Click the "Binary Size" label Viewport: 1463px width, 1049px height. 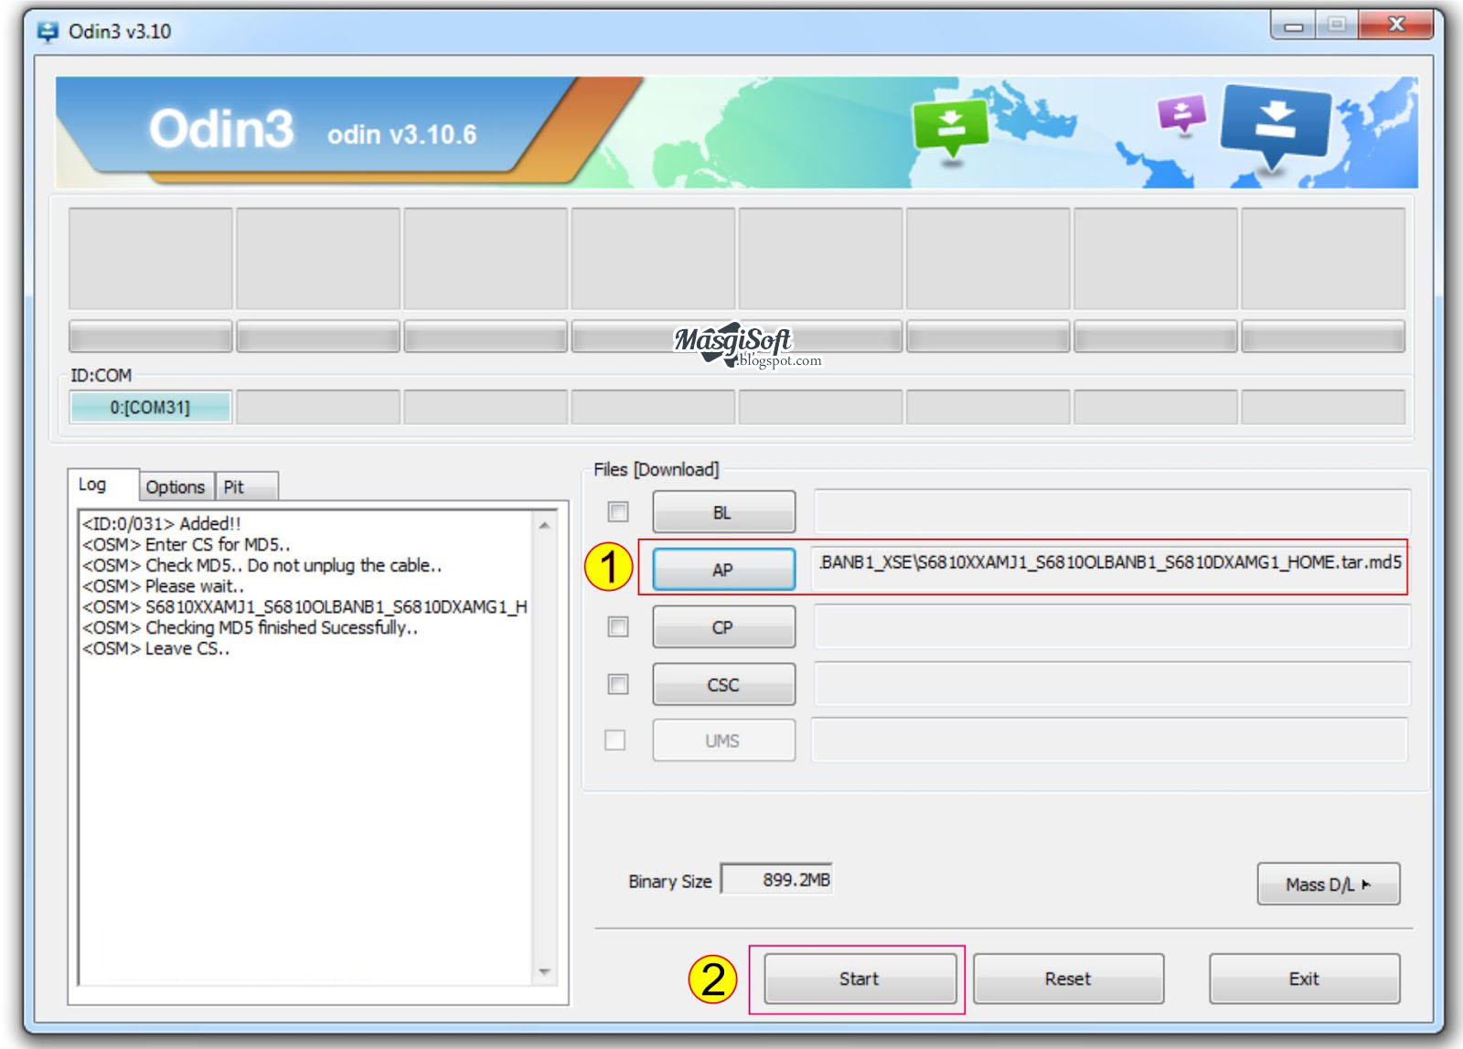[x=670, y=882]
